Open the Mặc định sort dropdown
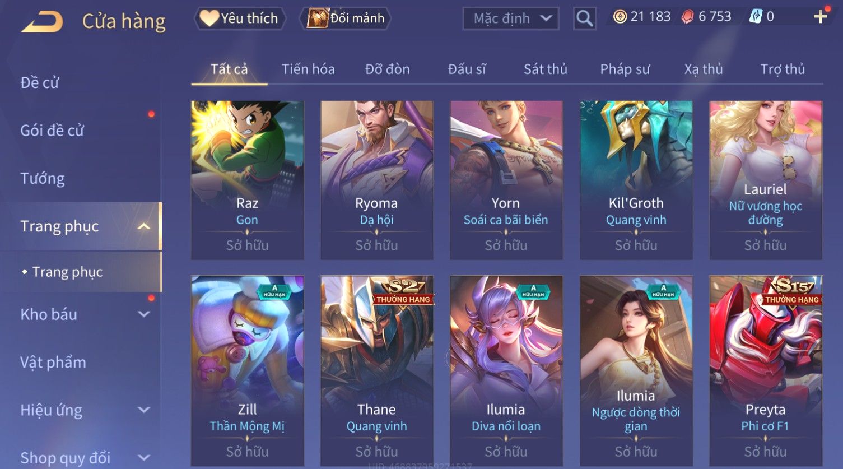Image resolution: width=843 pixels, height=469 pixels. [x=511, y=18]
